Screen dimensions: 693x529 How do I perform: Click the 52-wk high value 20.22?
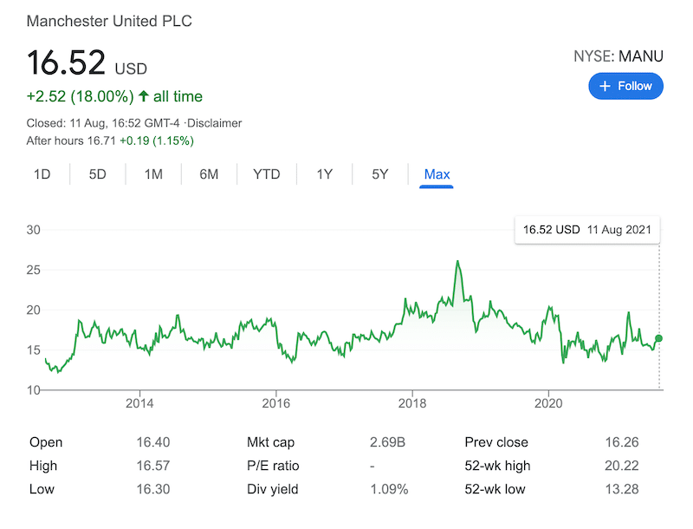pyautogui.click(x=622, y=466)
